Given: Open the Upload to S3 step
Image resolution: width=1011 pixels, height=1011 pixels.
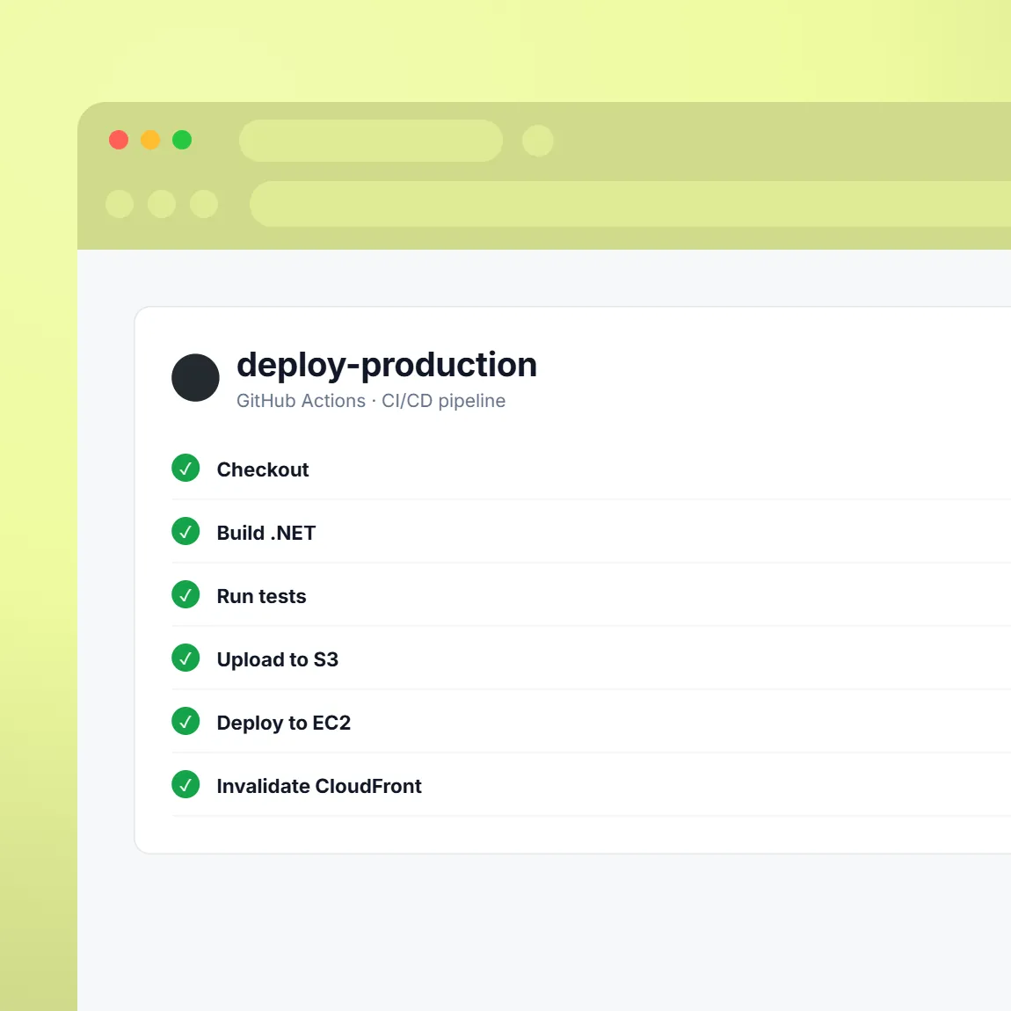Looking at the screenshot, I should click(277, 659).
